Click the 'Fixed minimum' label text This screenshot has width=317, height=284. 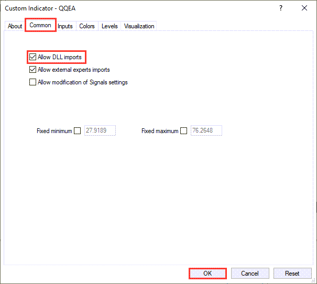coord(54,131)
